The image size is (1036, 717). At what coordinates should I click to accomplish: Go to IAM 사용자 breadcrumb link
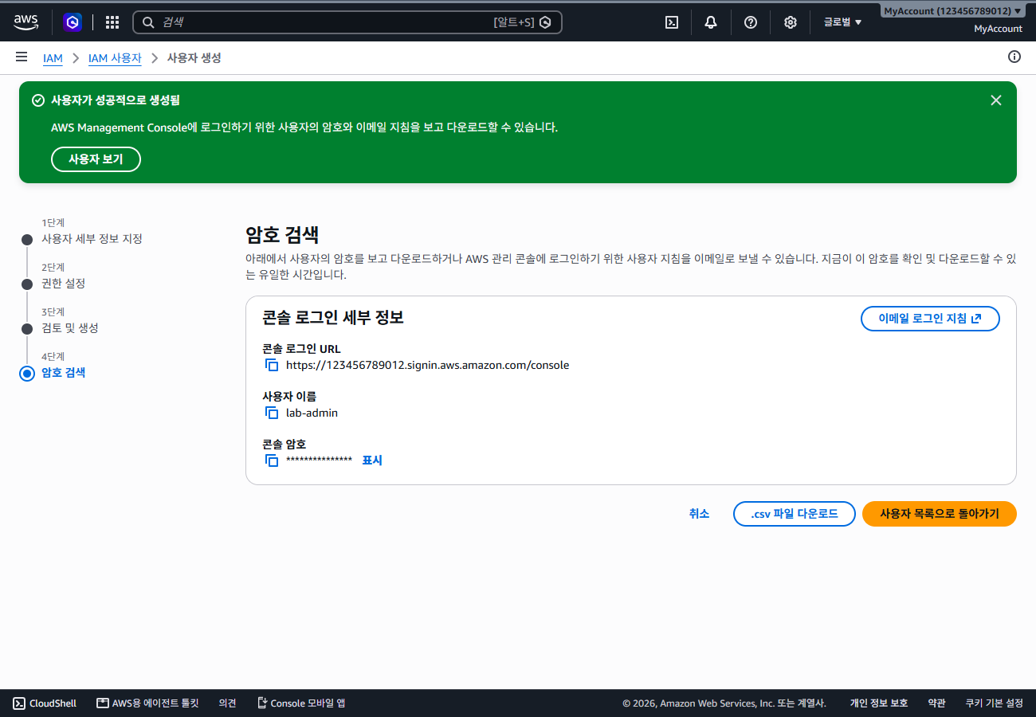pos(115,58)
